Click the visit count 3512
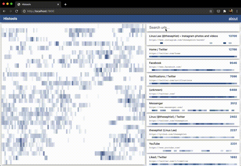The height and width of the screenshot is (166, 241). click(x=233, y=103)
